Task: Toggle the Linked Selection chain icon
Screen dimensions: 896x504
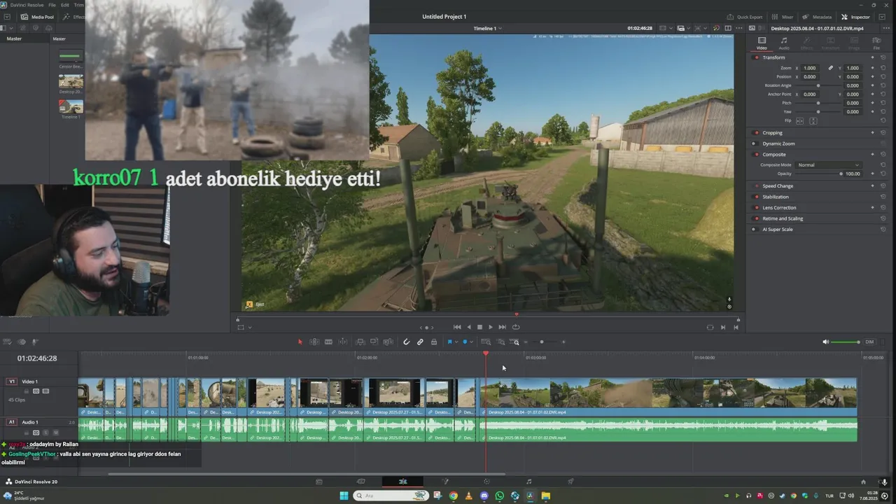Action: click(420, 342)
